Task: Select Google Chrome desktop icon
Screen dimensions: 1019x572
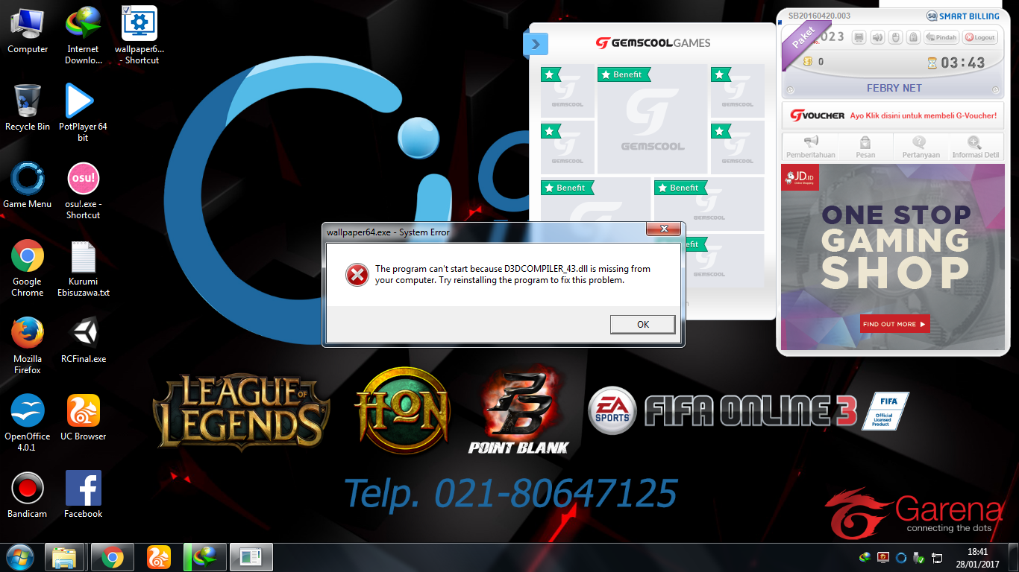Action: (28, 267)
